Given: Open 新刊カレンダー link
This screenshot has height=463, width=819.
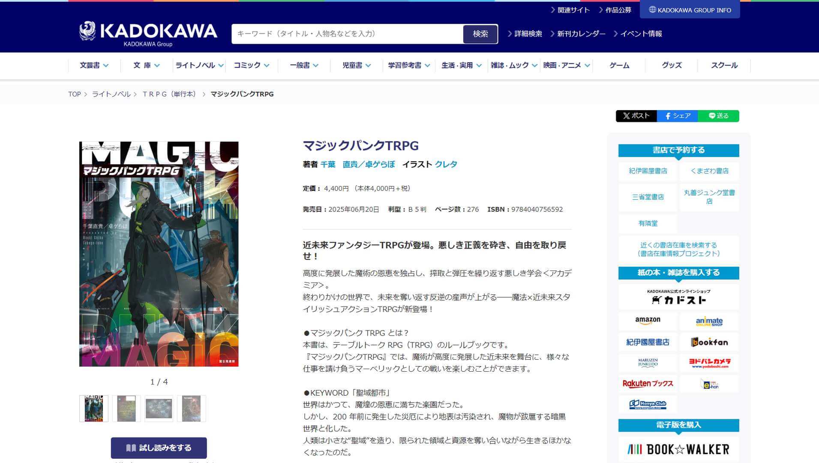Looking at the screenshot, I should click(x=578, y=34).
